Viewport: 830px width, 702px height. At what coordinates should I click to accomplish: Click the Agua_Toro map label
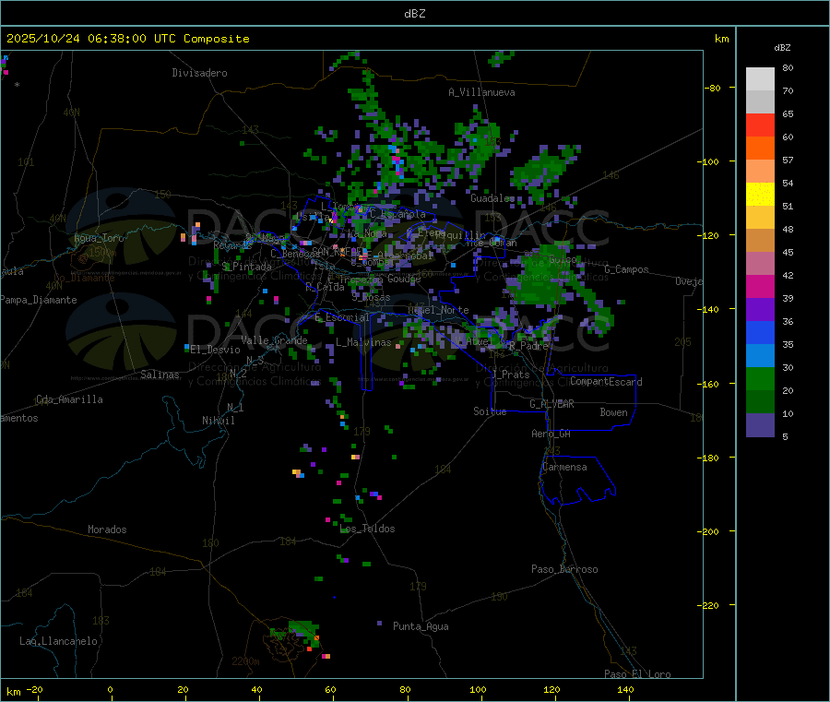99,238
